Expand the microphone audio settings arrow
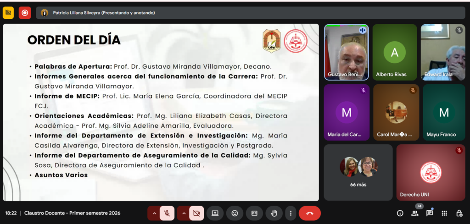This screenshot has width=470, height=224. [x=154, y=213]
